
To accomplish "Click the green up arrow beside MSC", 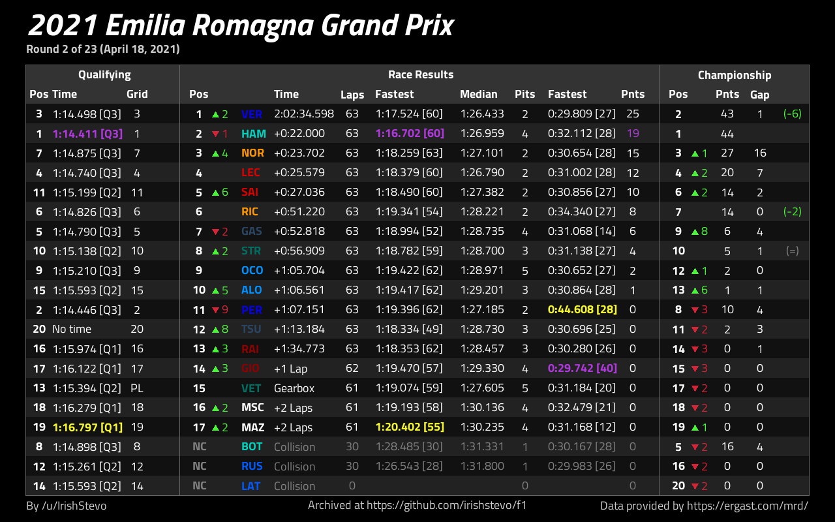I will [216, 408].
